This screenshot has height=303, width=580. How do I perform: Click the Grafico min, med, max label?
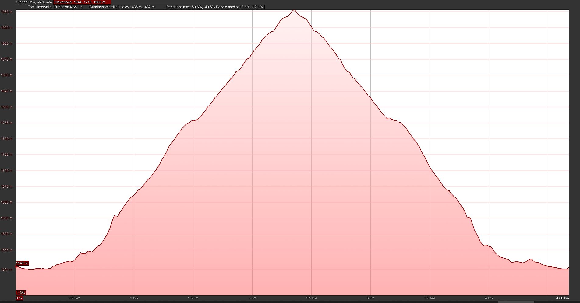pos(34,2)
